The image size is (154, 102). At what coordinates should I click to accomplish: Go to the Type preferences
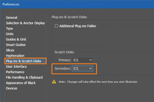(x=9, y=29)
